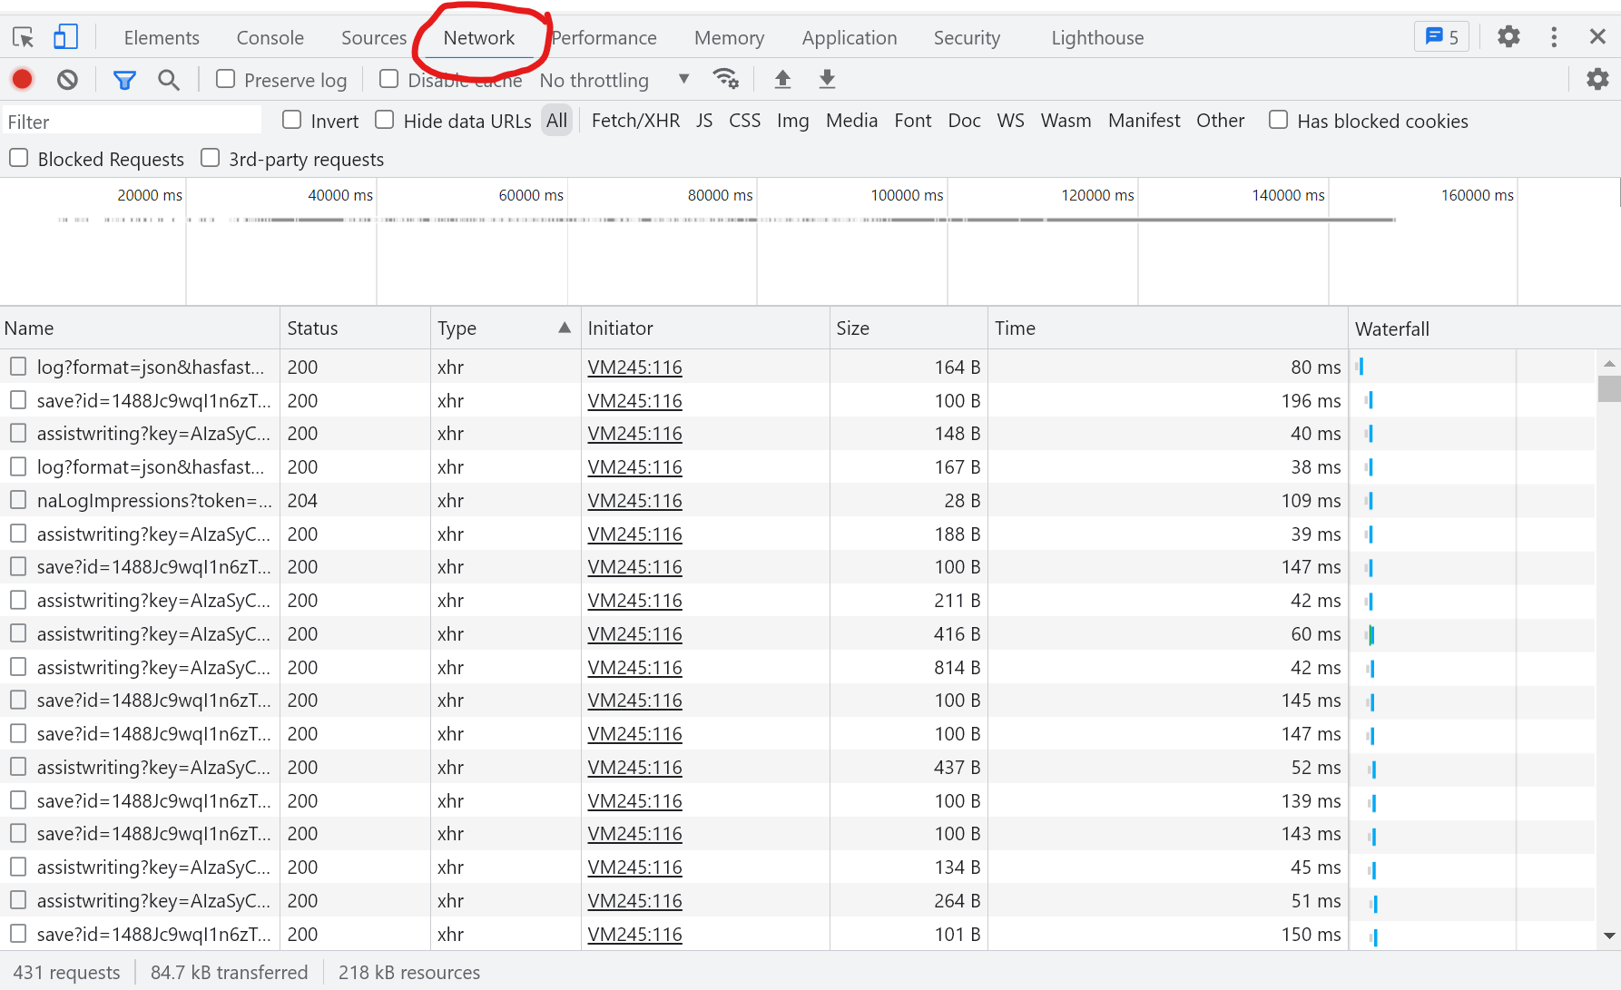
Task: Sort by the Size column header
Action: click(x=909, y=328)
